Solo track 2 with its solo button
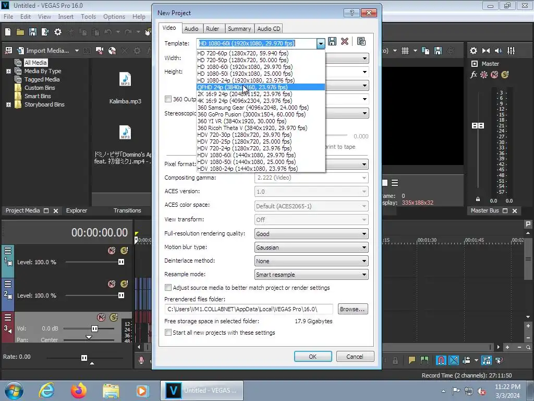Screen dimensions: 534x401 coord(124,284)
